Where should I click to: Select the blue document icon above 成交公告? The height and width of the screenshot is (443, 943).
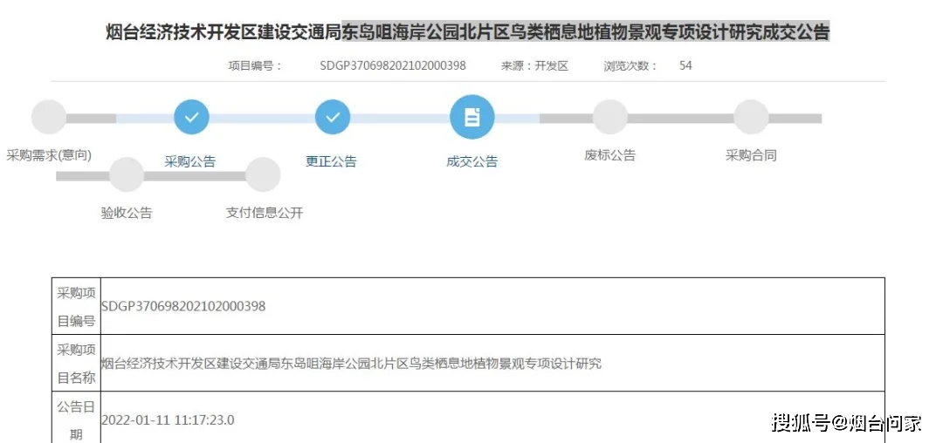click(x=471, y=117)
